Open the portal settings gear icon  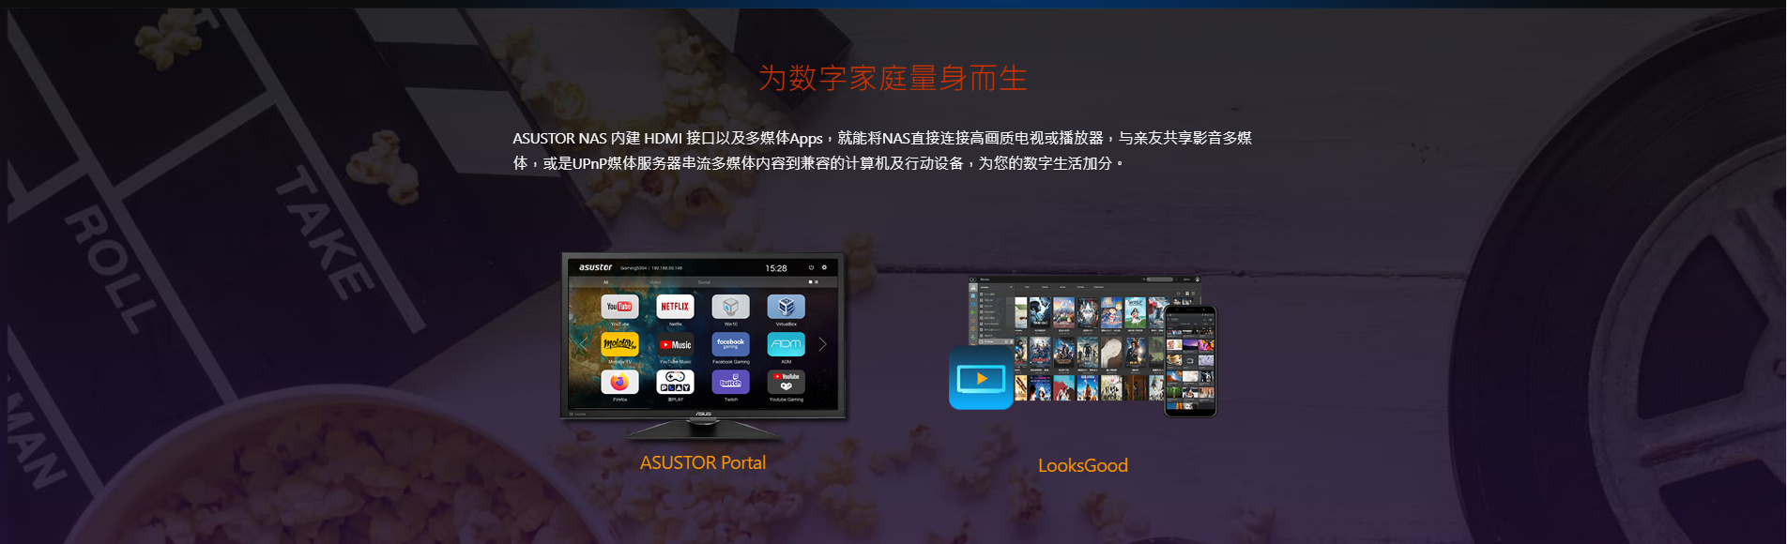point(824,267)
